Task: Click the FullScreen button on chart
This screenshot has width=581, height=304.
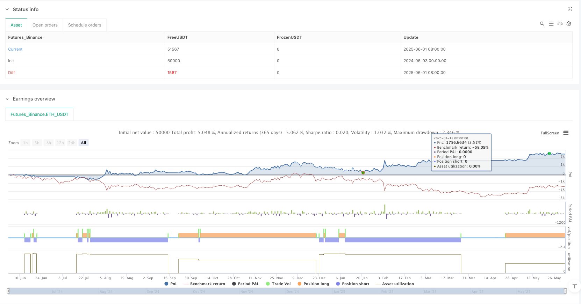Action: [550, 133]
